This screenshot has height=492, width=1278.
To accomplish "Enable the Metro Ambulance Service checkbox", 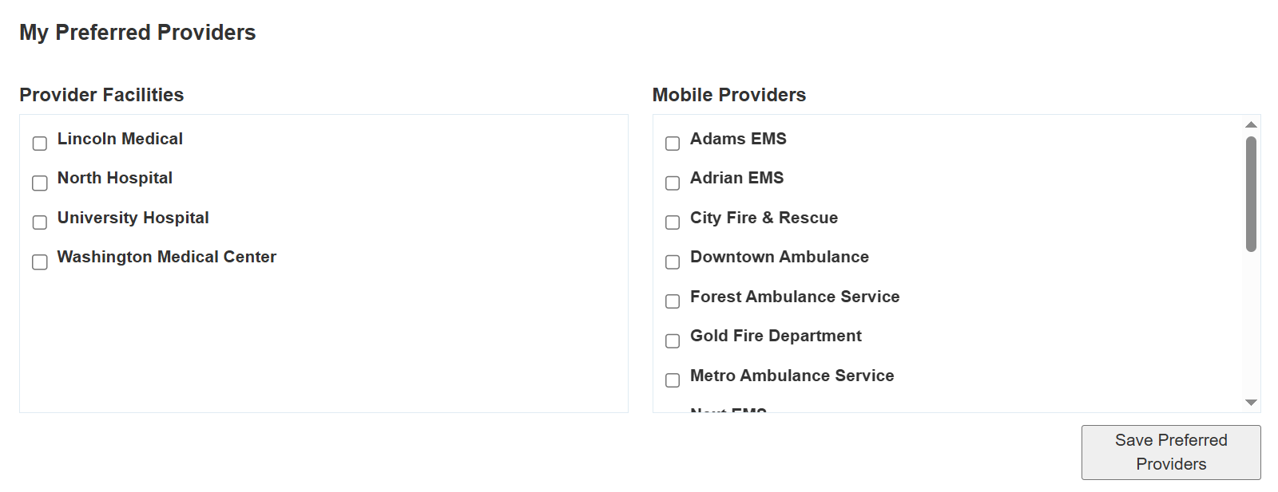I will click(672, 380).
